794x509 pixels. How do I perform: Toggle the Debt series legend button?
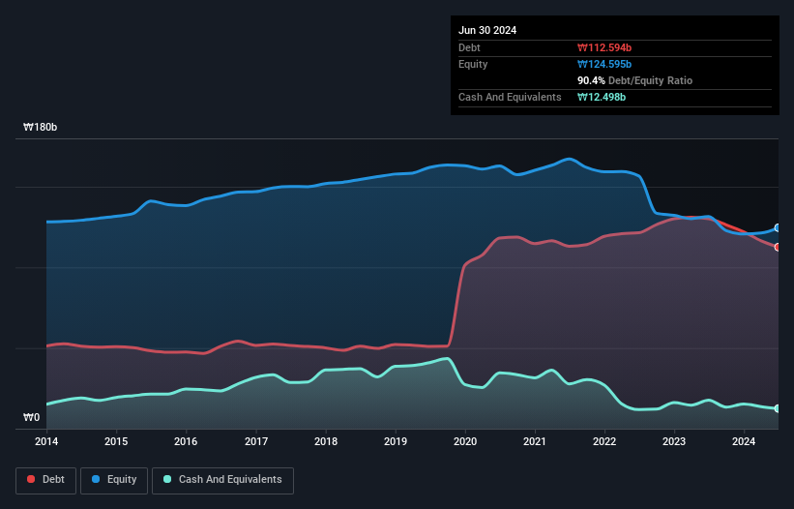46,480
